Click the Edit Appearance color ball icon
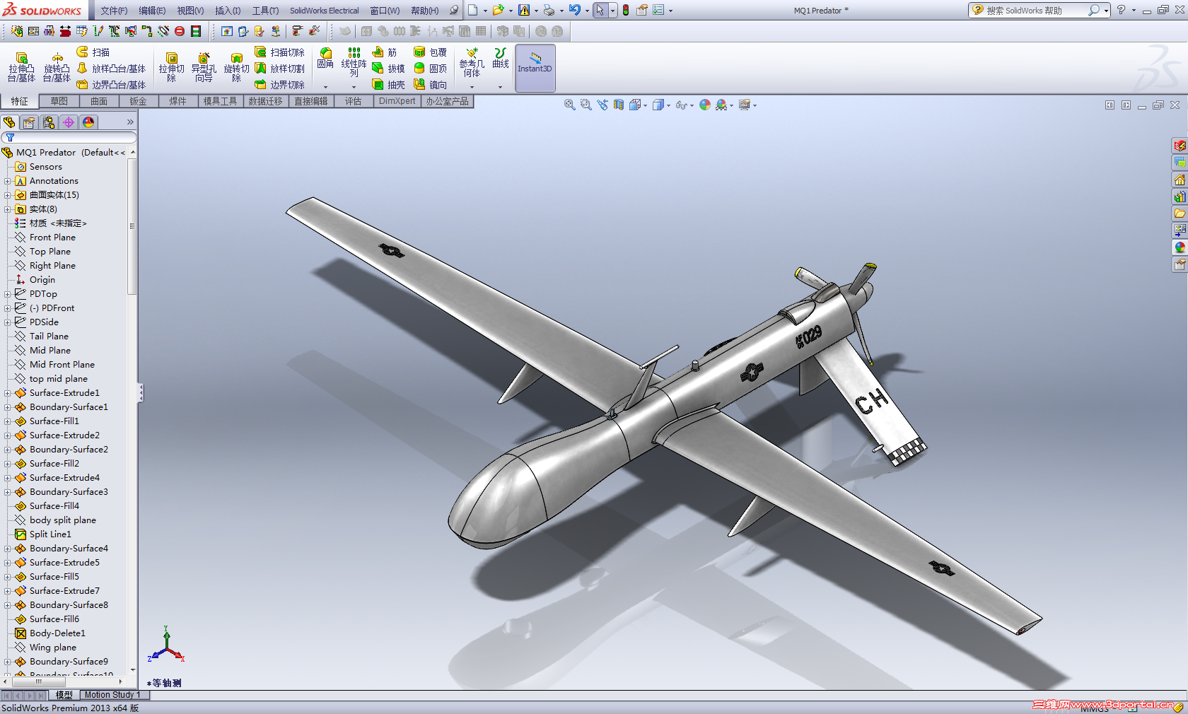 (x=705, y=105)
